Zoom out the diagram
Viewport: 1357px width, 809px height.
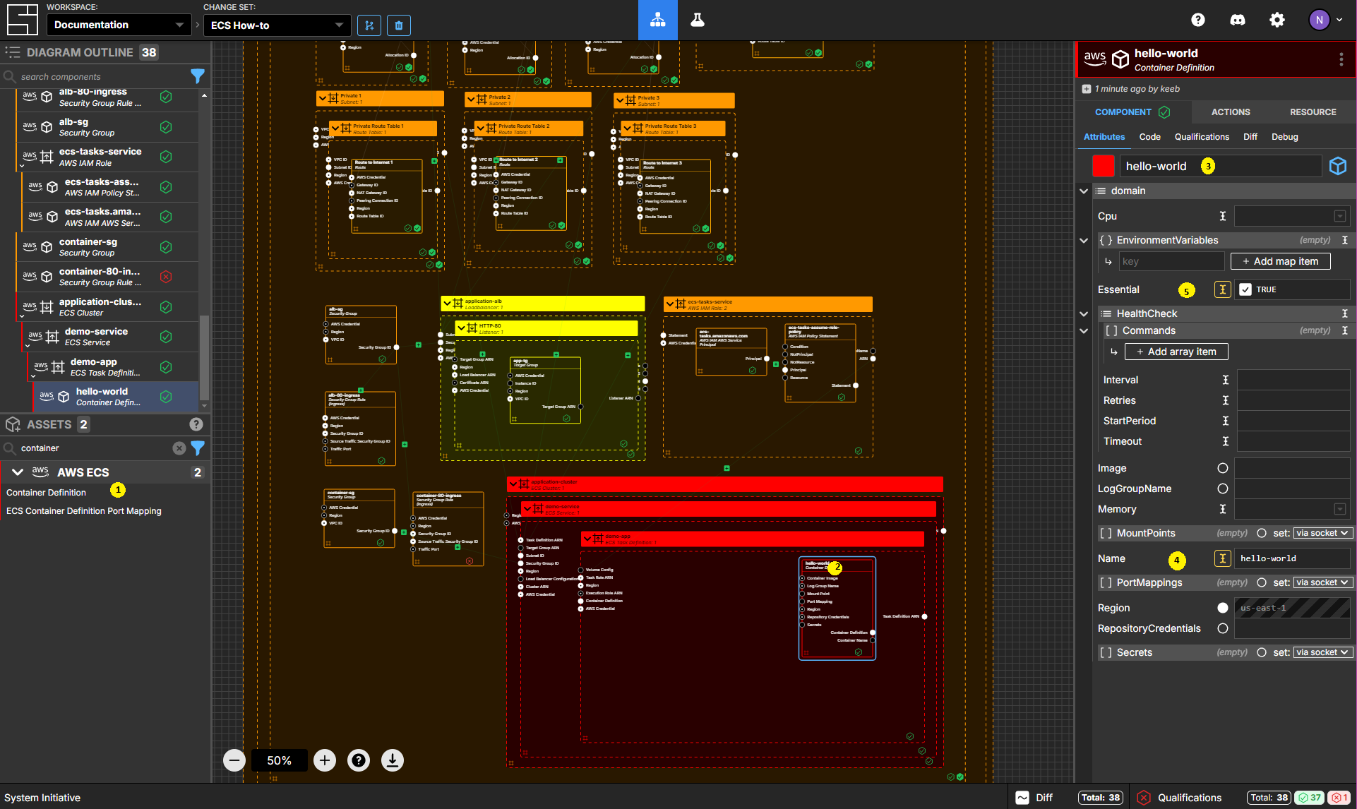234,760
